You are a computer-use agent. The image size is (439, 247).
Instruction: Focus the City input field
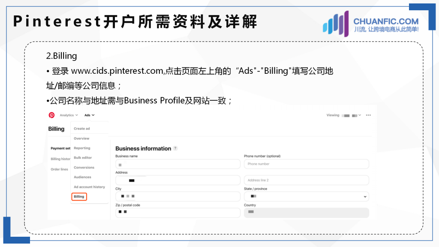tap(178, 196)
